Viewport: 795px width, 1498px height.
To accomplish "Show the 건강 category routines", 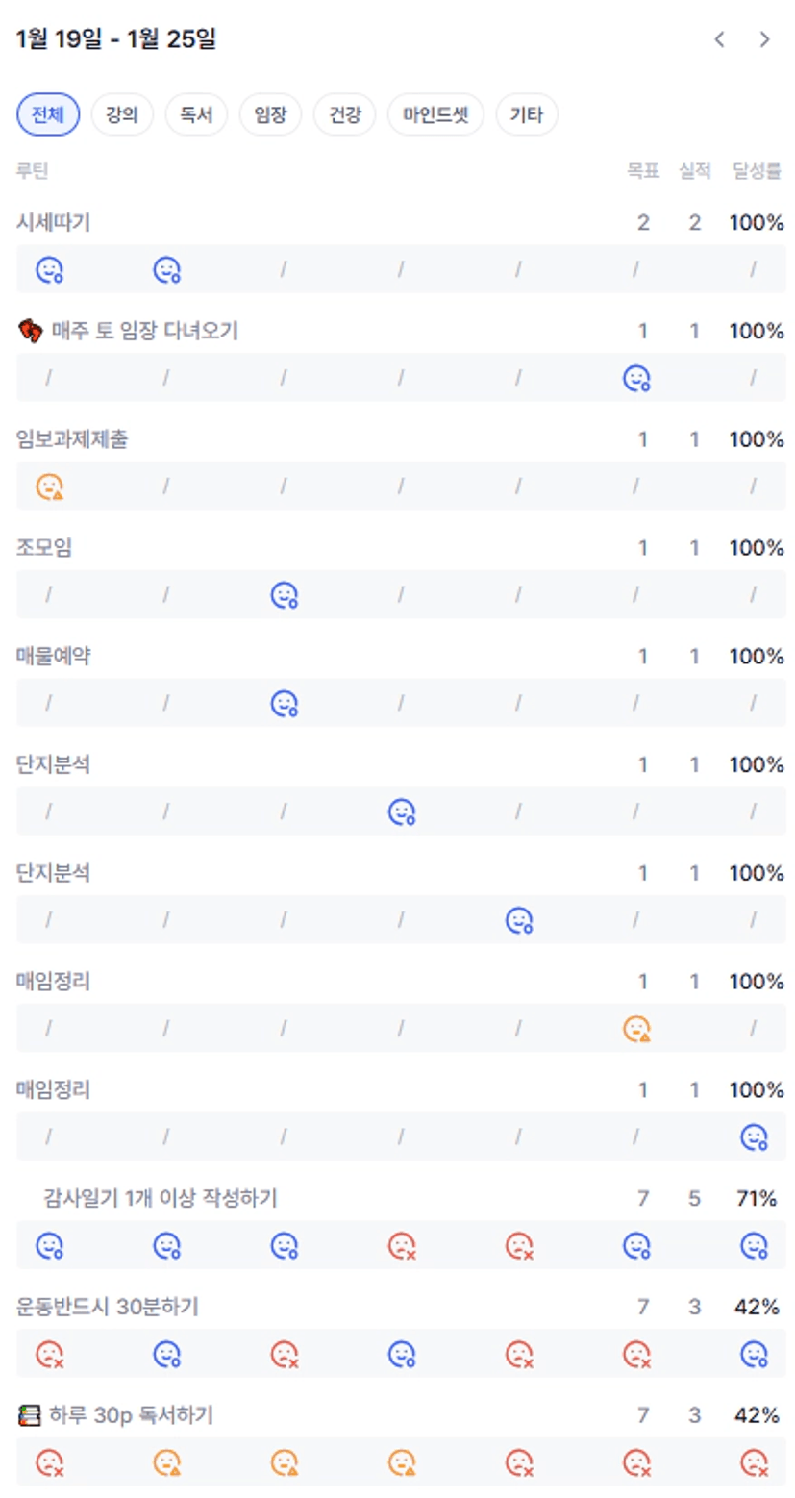I will tap(344, 115).
